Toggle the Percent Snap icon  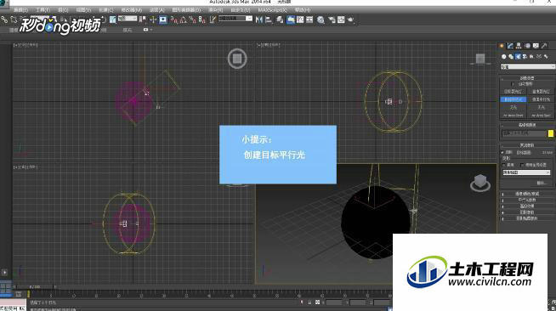192,20
